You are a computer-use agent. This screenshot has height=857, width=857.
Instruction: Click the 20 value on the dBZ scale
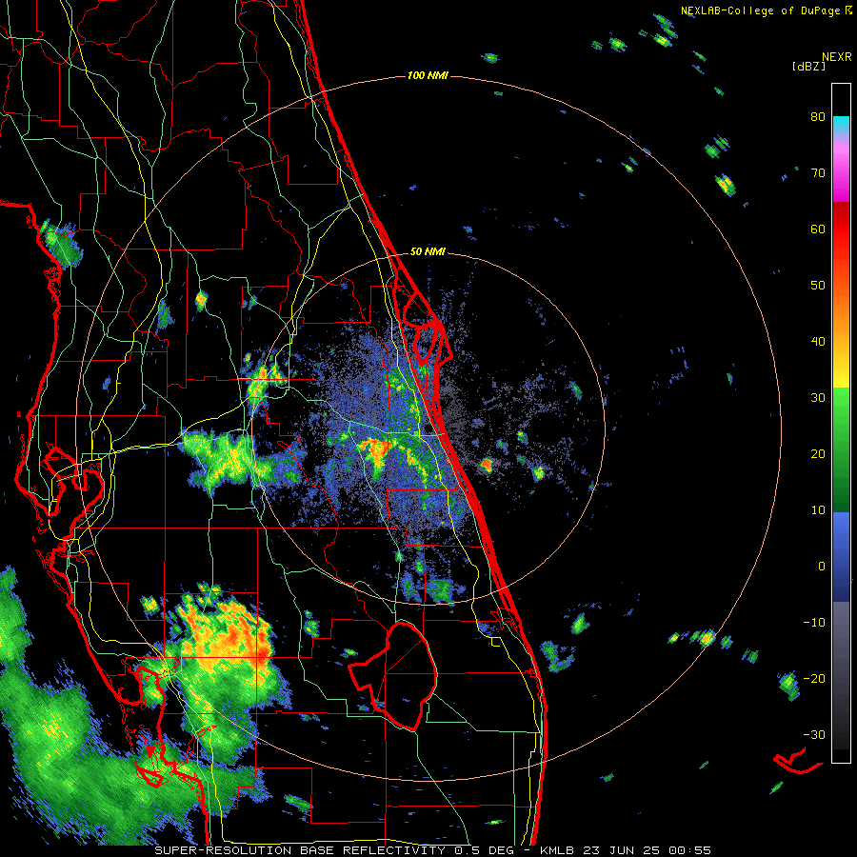818,454
